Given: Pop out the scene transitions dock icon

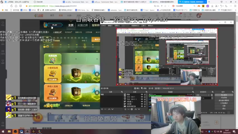Looking at the screenshot, I should coord(212,92).
